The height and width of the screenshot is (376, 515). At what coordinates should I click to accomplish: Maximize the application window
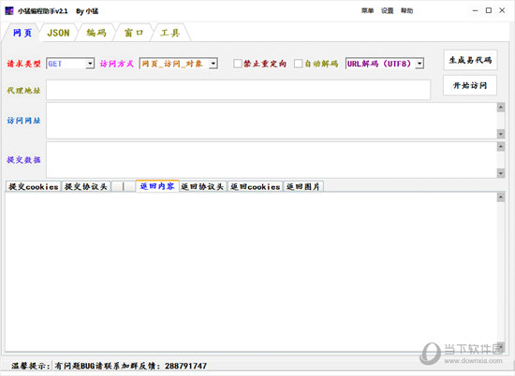point(489,10)
